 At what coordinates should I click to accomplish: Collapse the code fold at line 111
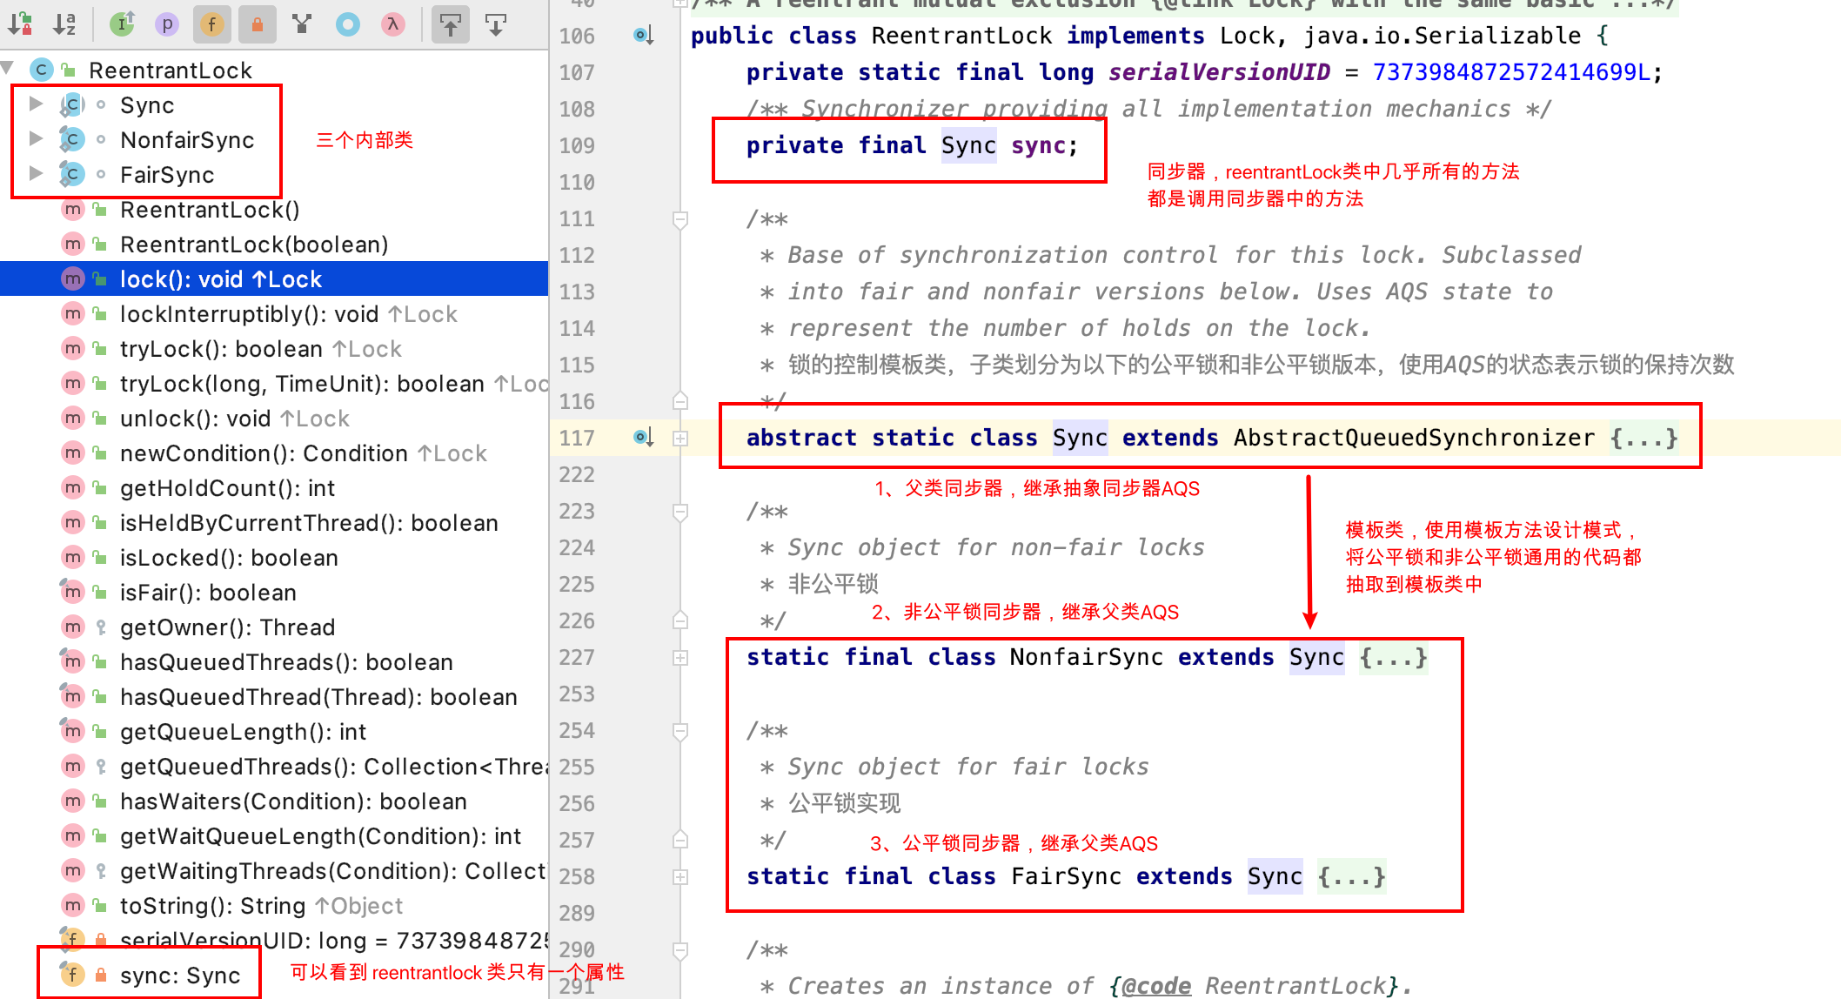(x=681, y=219)
